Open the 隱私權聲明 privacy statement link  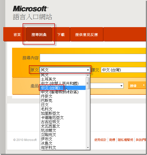[x=125, y=140]
